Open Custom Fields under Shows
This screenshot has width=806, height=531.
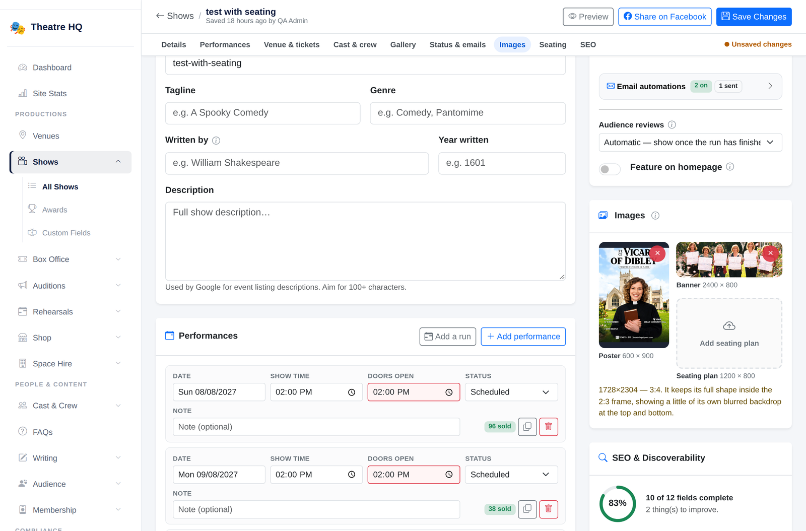tap(66, 233)
